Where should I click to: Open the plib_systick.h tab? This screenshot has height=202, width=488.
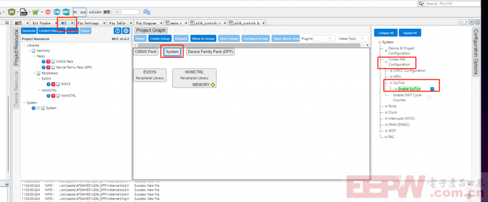click(x=247, y=23)
